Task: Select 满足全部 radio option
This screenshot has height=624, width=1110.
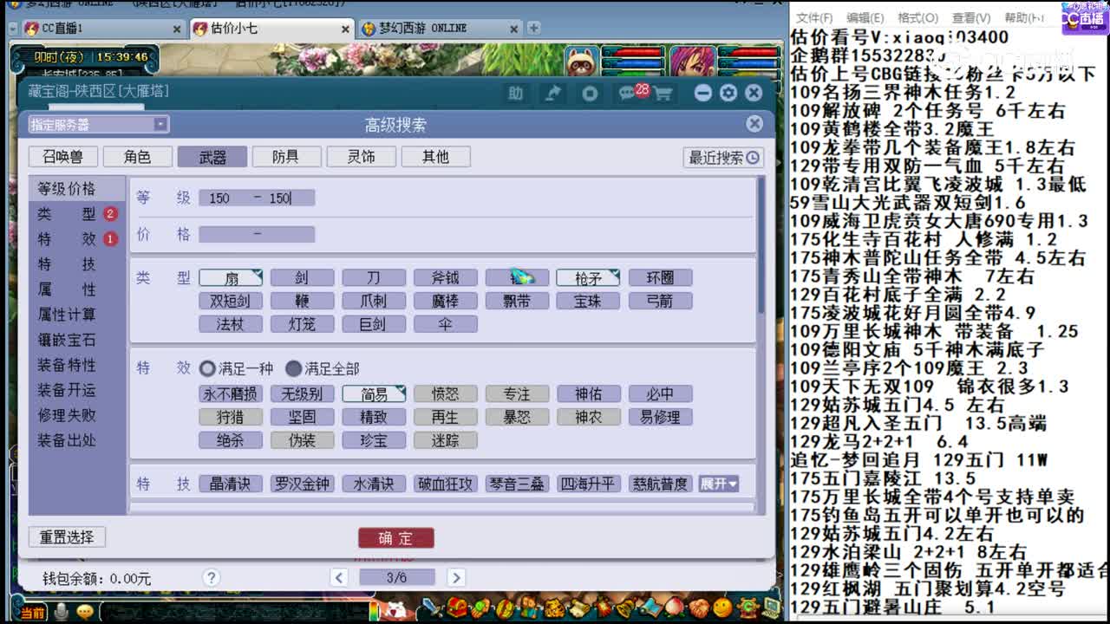Action: point(322,368)
